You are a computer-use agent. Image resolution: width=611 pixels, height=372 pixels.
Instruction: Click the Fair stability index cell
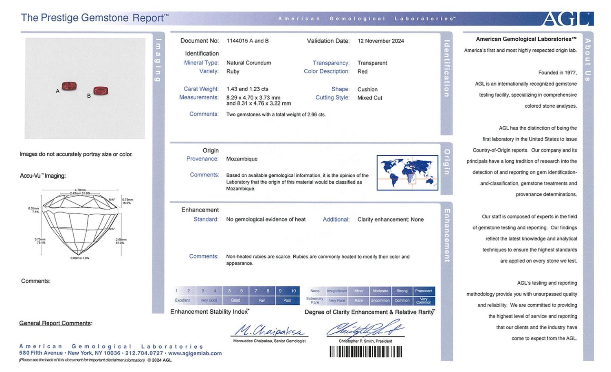click(262, 300)
